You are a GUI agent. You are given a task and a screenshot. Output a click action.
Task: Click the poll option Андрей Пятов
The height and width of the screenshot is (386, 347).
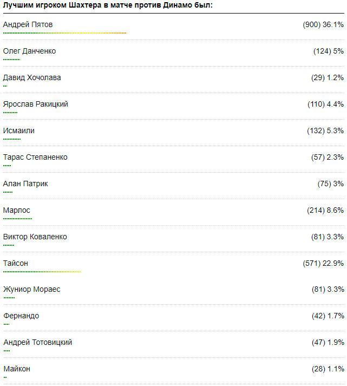(x=28, y=25)
